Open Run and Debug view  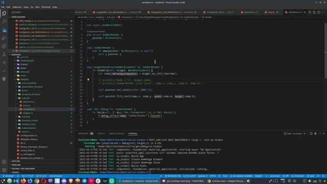click(4, 38)
